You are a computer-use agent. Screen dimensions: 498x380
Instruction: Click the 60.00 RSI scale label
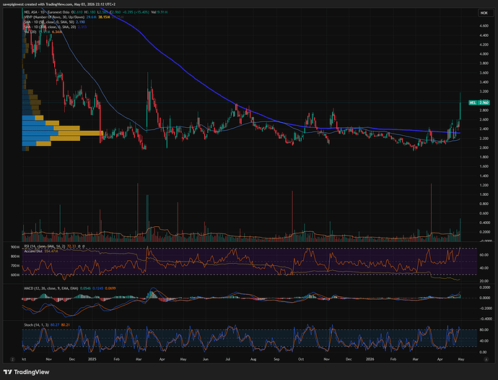pyautogui.click(x=484, y=255)
